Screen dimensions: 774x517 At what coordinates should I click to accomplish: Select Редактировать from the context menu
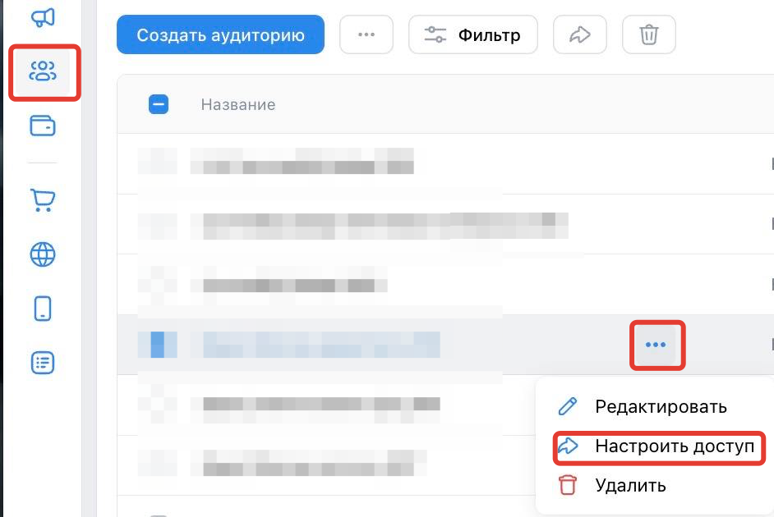tap(642, 406)
